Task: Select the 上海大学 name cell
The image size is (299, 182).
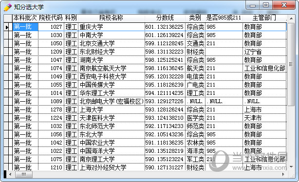Action: 112,110
